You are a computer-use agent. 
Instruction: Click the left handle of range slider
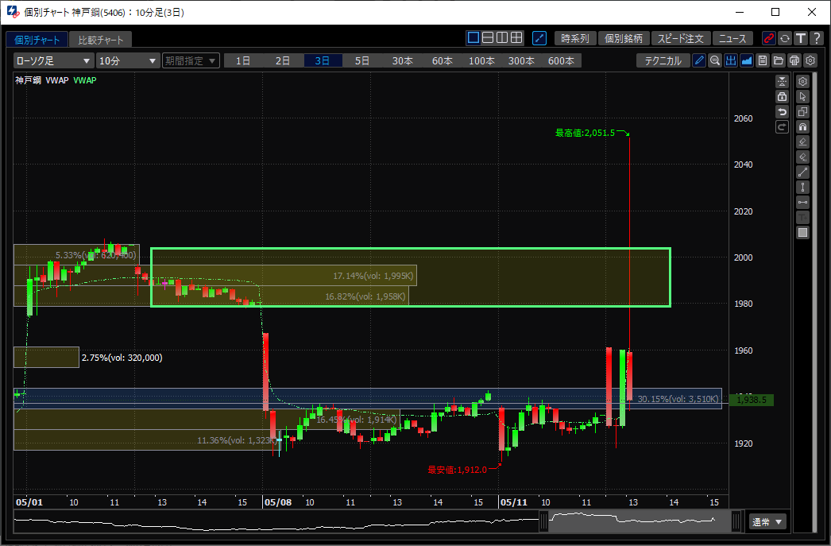click(543, 522)
